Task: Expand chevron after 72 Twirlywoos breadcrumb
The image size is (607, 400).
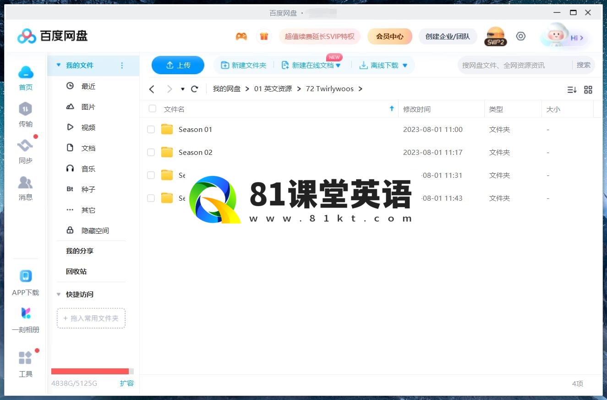Action: 361,89
